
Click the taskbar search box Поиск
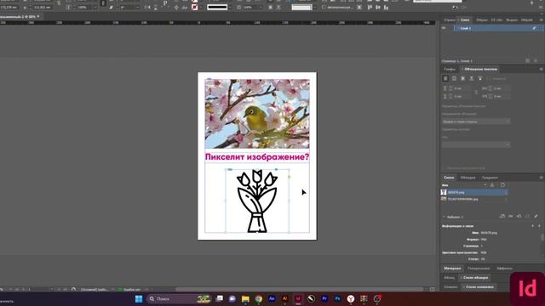point(180,298)
